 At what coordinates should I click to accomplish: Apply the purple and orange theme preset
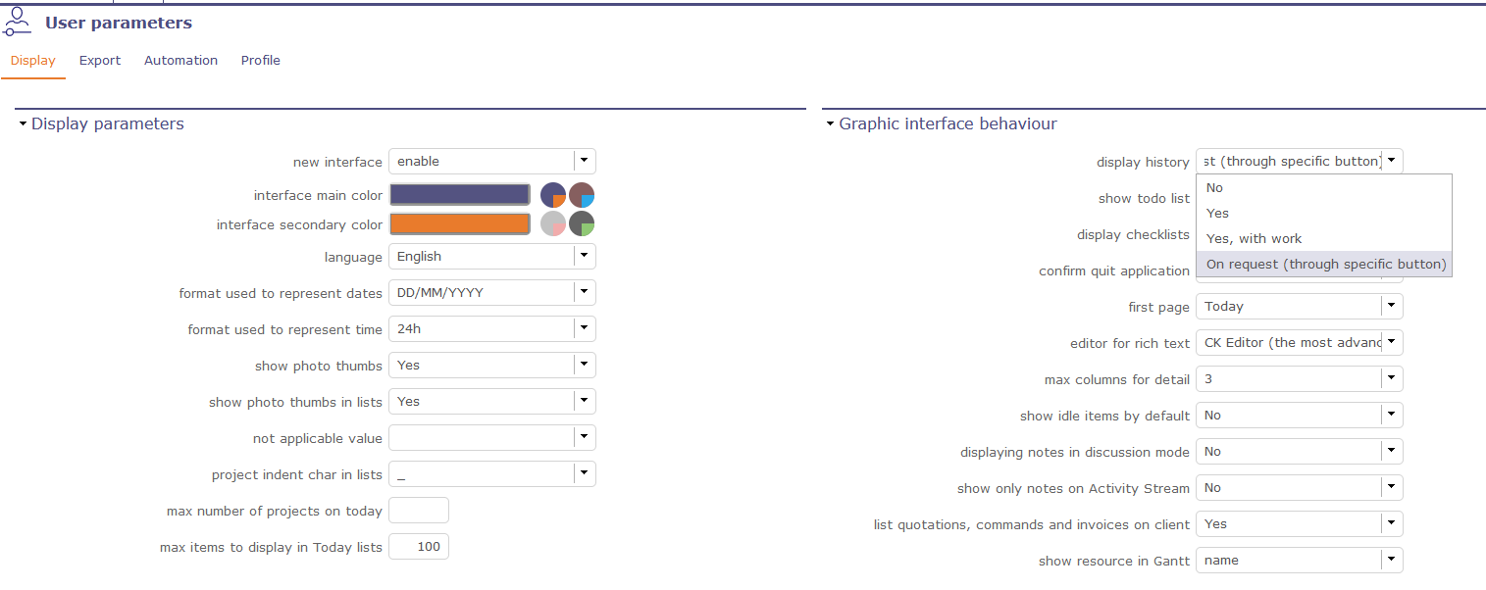pyautogui.click(x=553, y=194)
